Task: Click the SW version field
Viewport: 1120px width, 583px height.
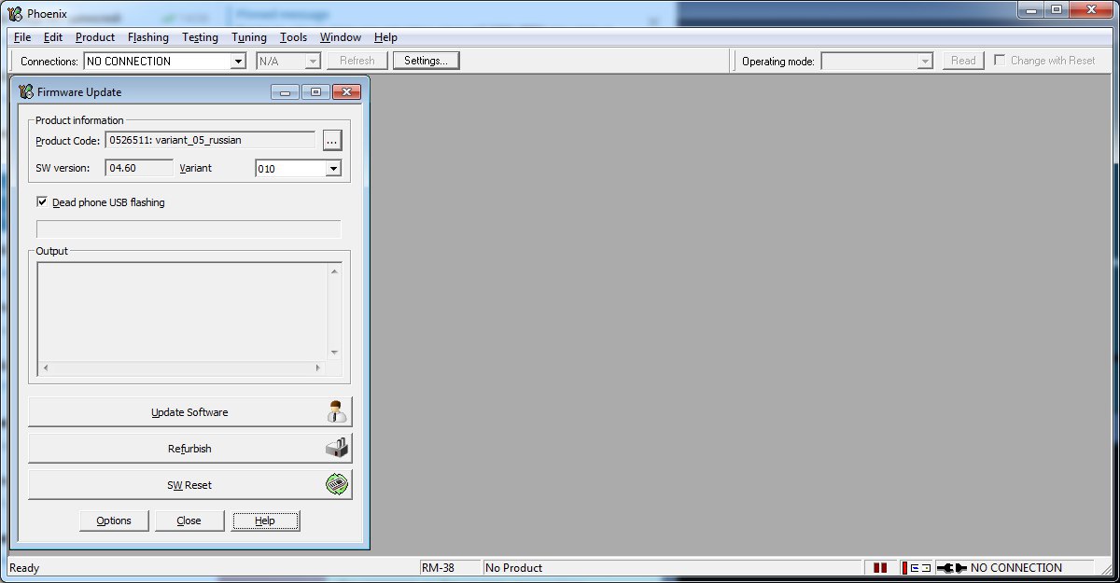Action: click(x=140, y=168)
